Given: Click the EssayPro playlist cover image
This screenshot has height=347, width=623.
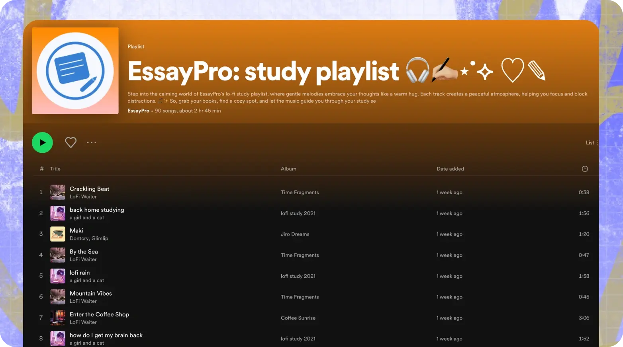Looking at the screenshot, I should pos(75,70).
